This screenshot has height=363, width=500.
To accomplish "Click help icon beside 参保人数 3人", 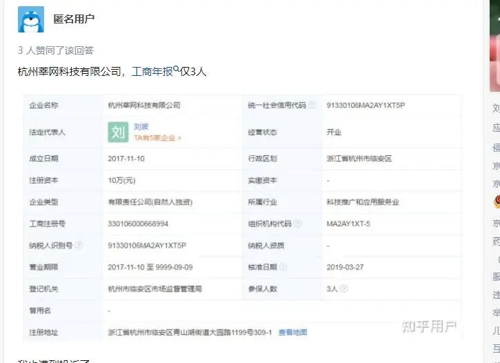I will click(343, 288).
